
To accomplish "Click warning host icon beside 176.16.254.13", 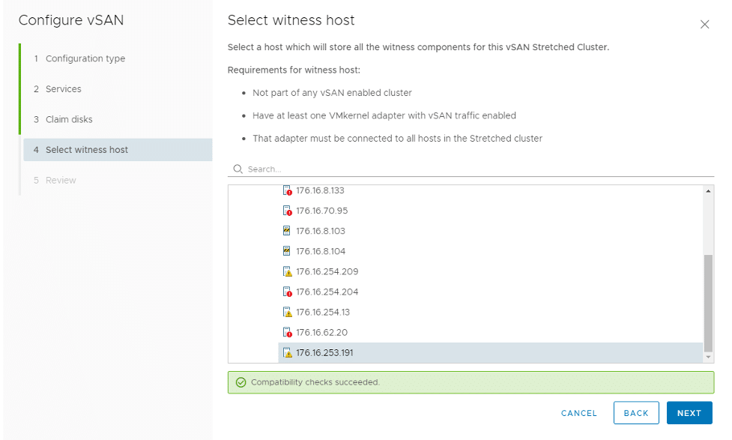I will click(287, 312).
